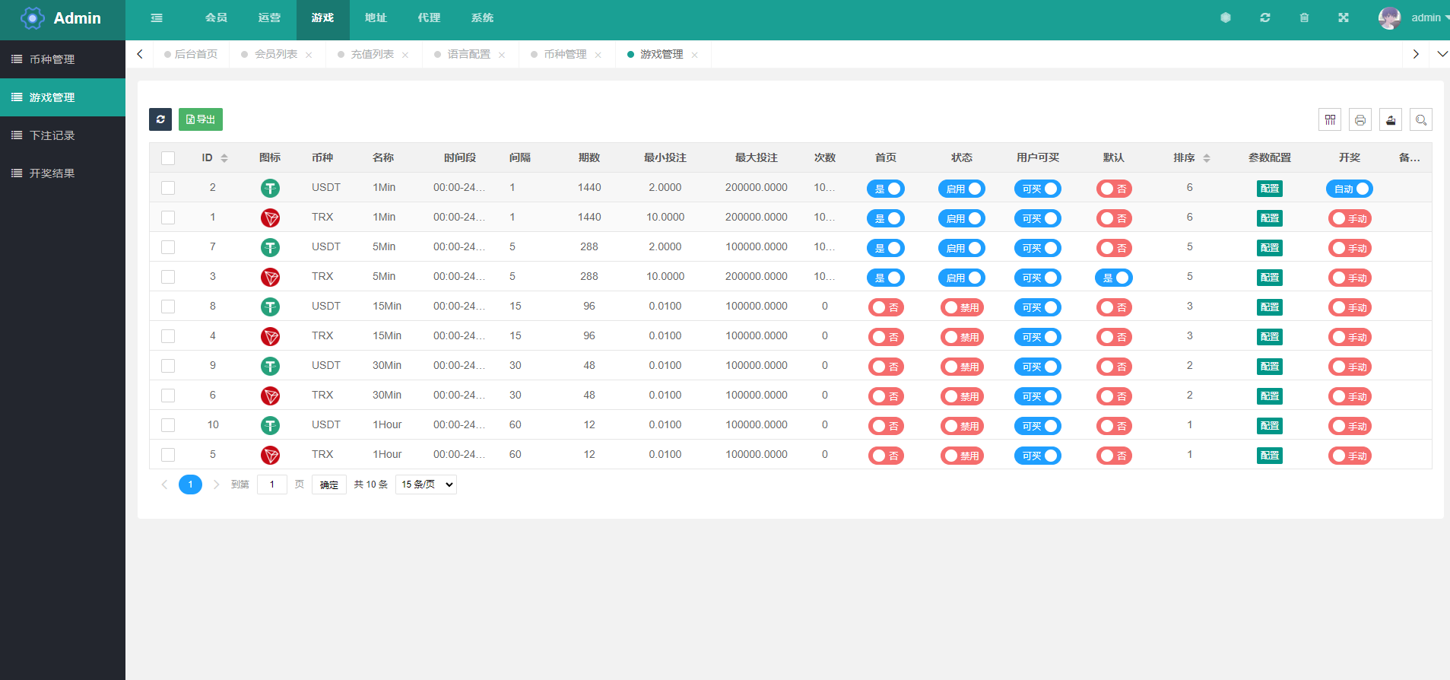
Task: Expand the tab options down-chevron
Action: (1442, 54)
